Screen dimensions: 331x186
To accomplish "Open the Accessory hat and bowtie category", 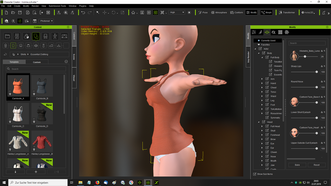I will [x=45, y=36].
